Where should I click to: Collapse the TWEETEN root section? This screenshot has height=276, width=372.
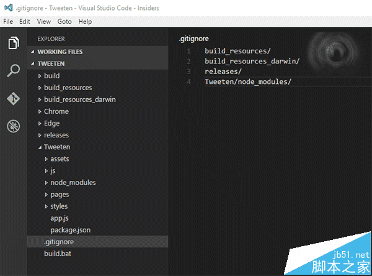click(32, 64)
